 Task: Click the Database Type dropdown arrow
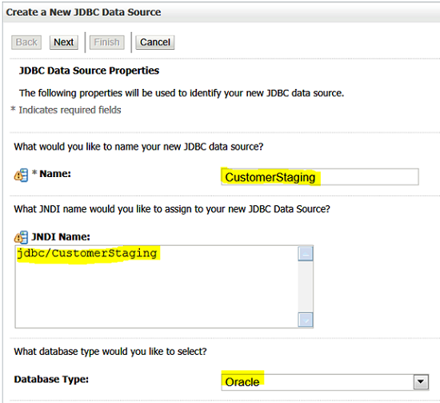coord(421,382)
